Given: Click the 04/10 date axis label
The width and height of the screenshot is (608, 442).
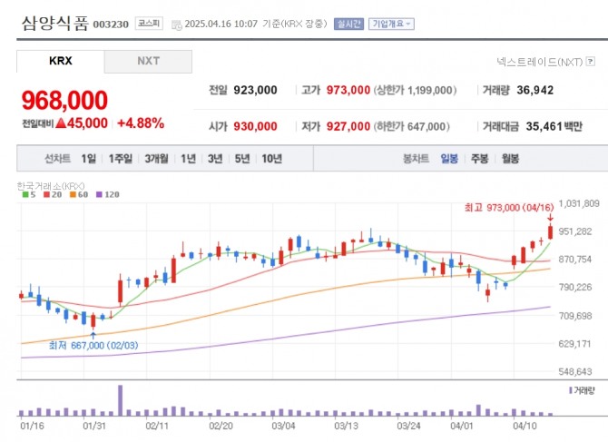Looking at the screenshot, I should click(x=525, y=426).
